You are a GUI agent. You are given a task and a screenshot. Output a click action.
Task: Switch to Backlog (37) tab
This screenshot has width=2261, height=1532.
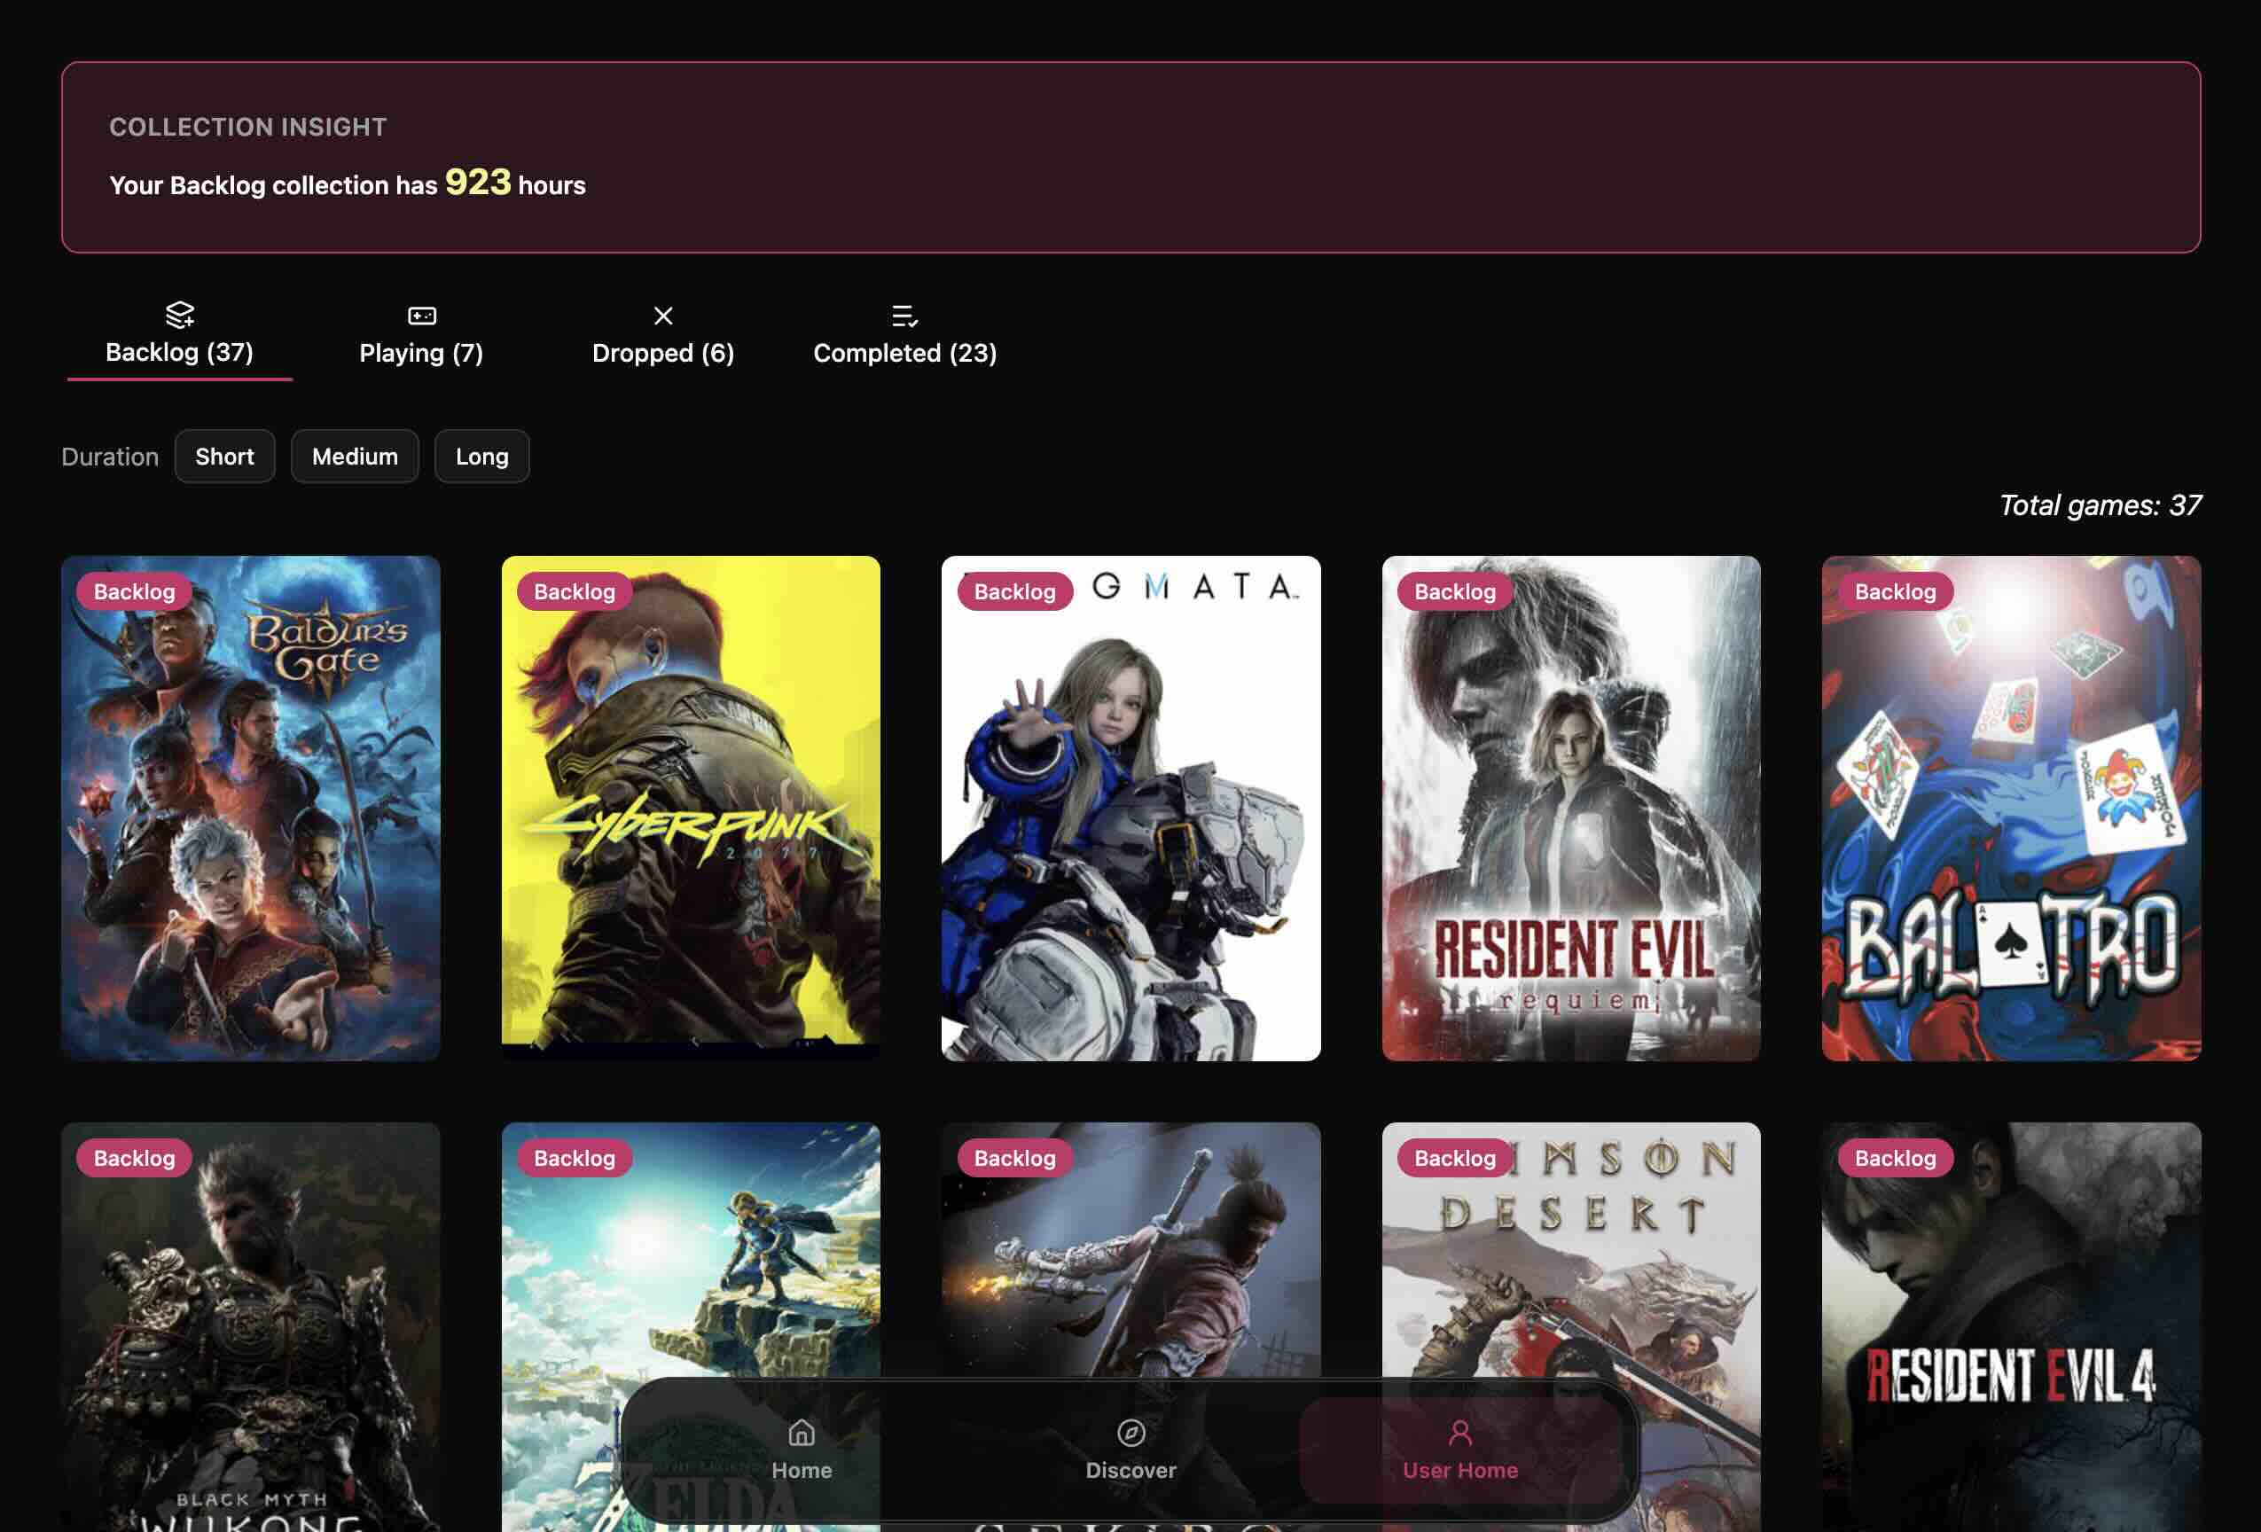point(180,337)
